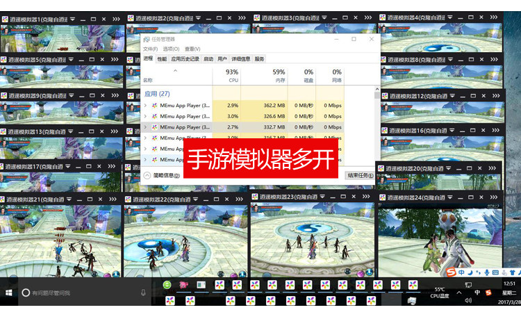Open emulator 22 title dropdown arrow
This screenshot has width=521, height=319.
tap(195, 199)
